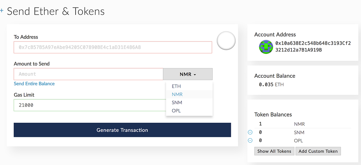361x165 pixels.
Task: Click the NMR token balance row
Action: click(x=299, y=124)
